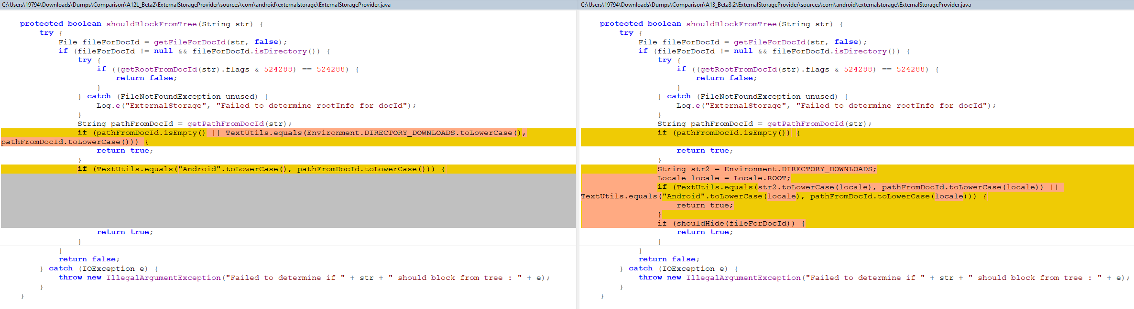Screen dimensions: 1134x309
Task: Click left pane "getRootFromDocId(str).flags & 524288" condition line
Action: pos(228,69)
